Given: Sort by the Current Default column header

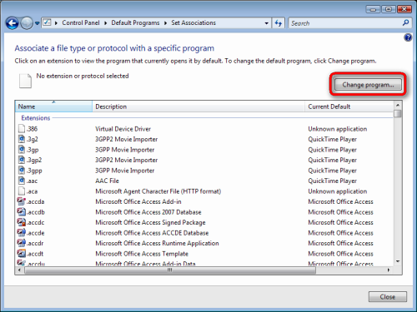Looking at the screenshot, I should point(349,106).
